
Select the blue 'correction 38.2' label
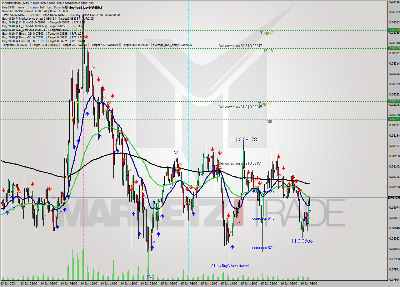pos(263,191)
